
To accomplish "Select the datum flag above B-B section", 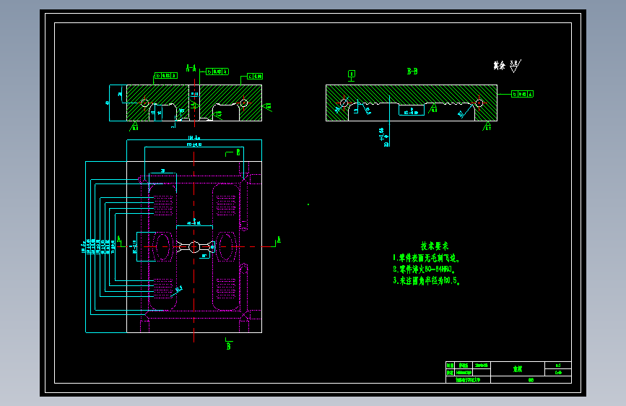I will pyautogui.click(x=352, y=76).
